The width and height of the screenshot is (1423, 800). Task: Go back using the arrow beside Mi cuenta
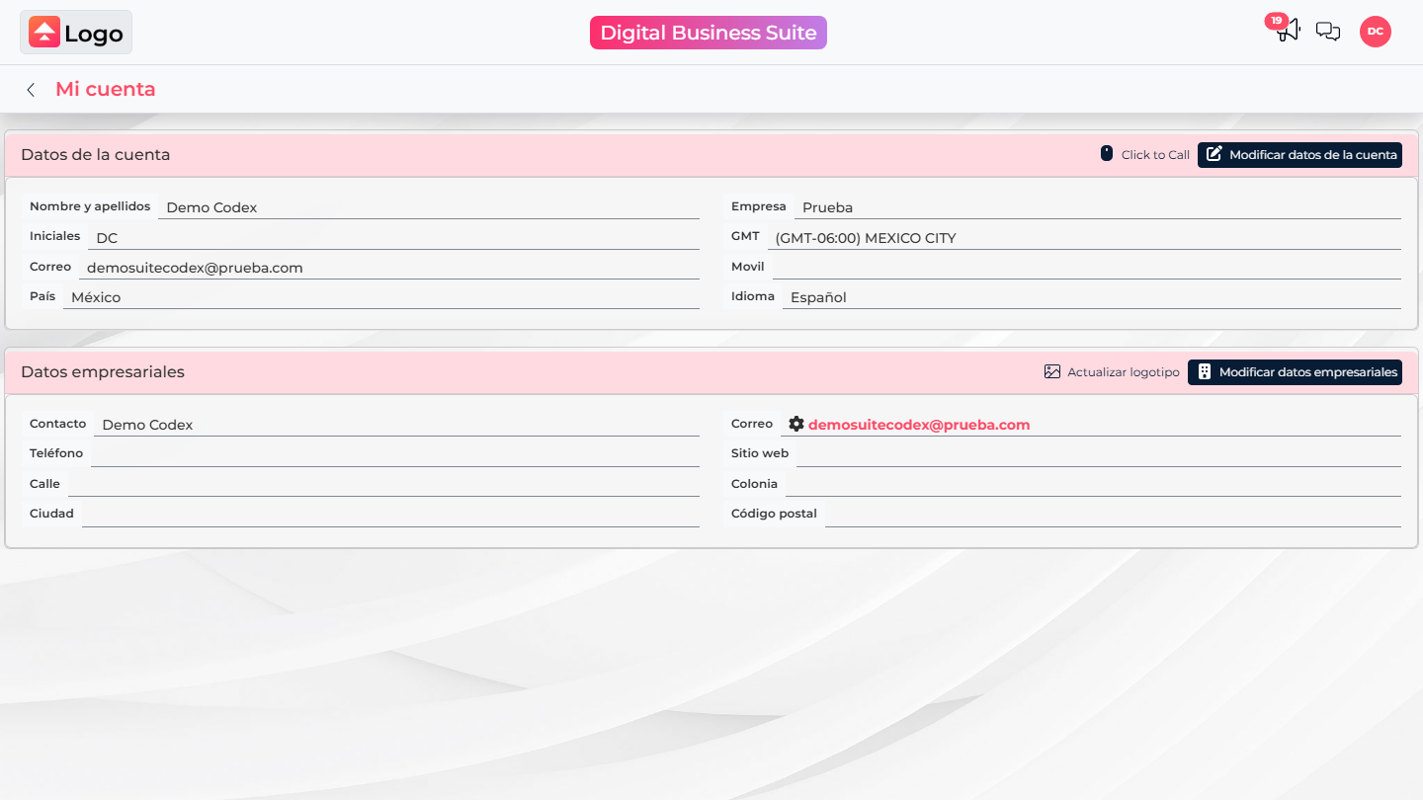(31, 90)
